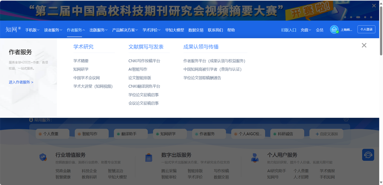The width and height of the screenshot is (383, 185).
Task: Open 旧版入口 in the navbar
Action: (289, 30)
